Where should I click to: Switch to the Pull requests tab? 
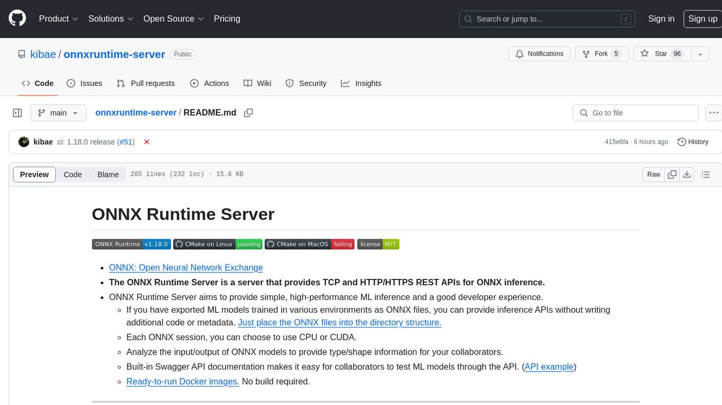pyautogui.click(x=145, y=83)
